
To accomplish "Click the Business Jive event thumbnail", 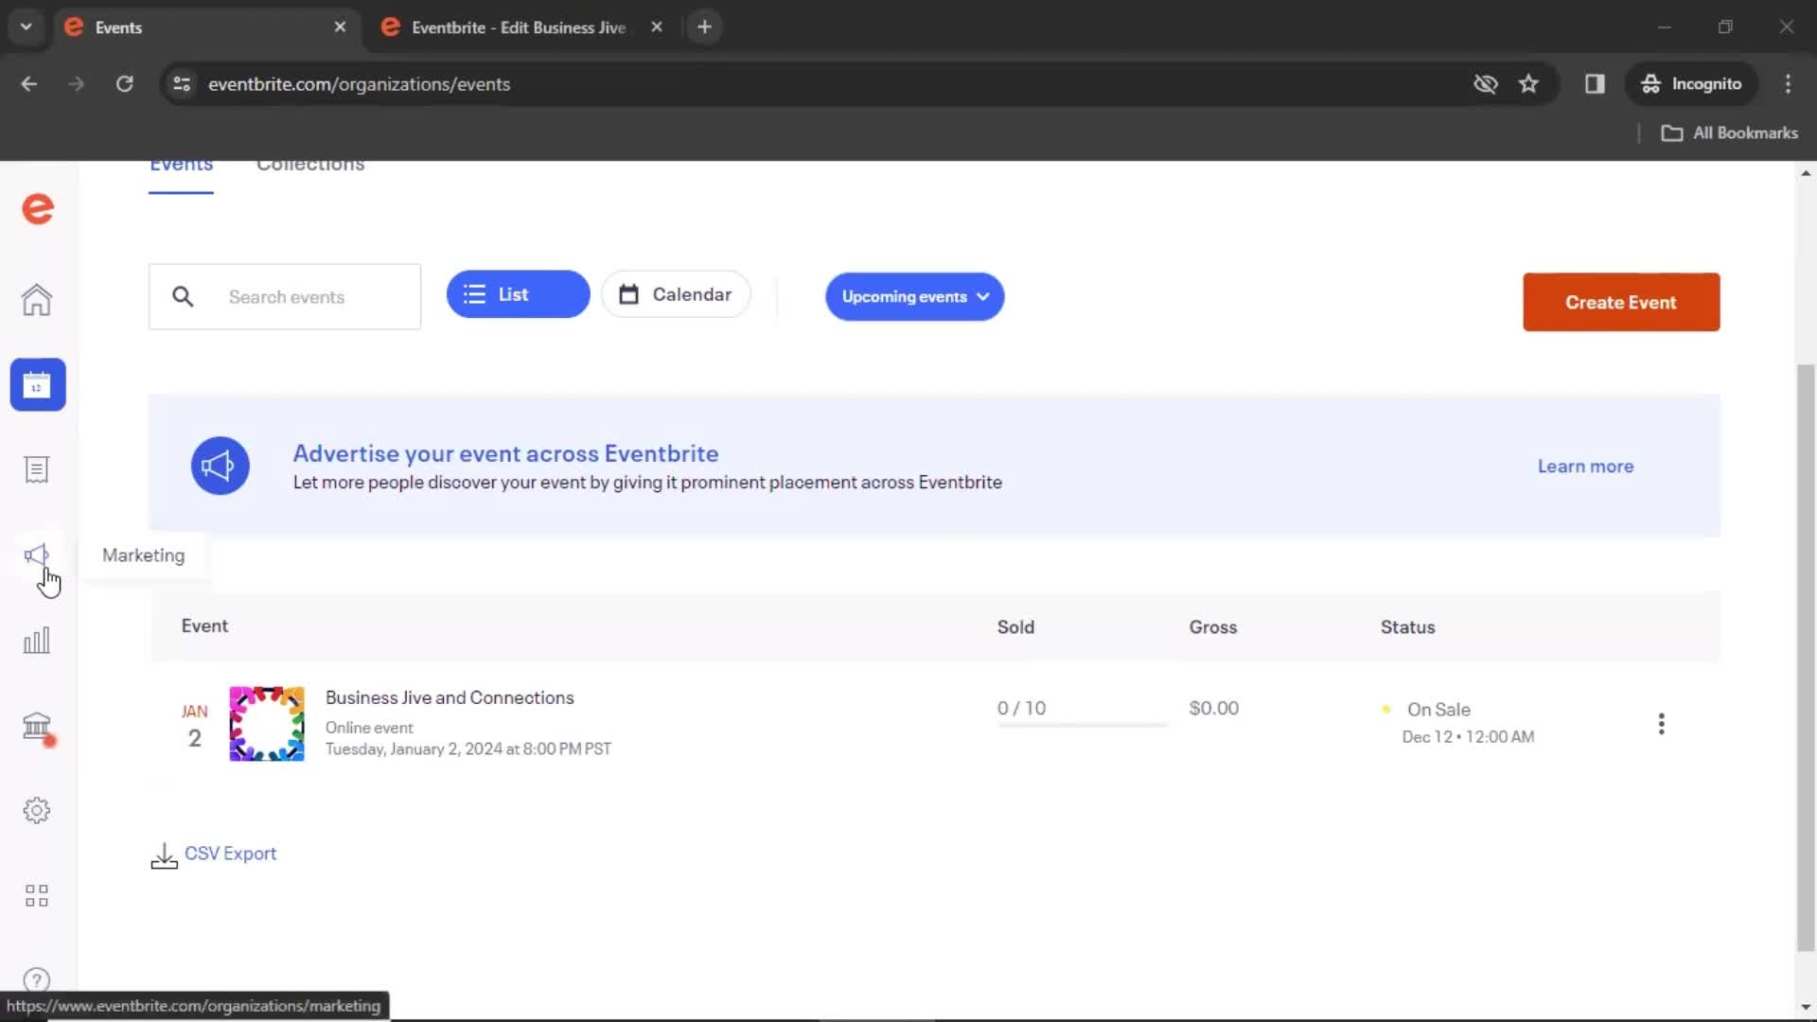I will pos(266,724).
